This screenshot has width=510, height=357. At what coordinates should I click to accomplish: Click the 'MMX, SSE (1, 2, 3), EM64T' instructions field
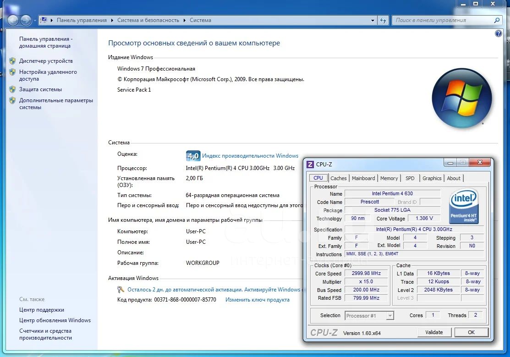(x=414, y=254)
